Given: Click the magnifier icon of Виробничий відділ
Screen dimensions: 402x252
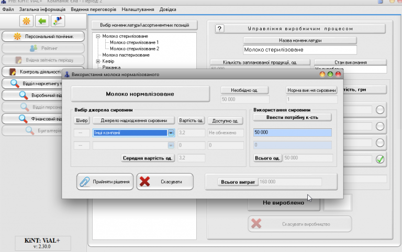Looking at the screenshot, I should pos(24,95).
